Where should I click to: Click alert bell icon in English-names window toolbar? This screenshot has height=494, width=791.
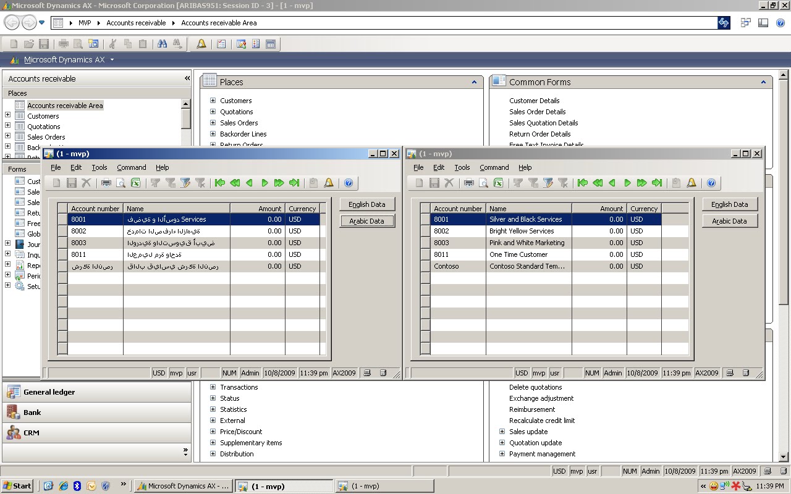692,183
